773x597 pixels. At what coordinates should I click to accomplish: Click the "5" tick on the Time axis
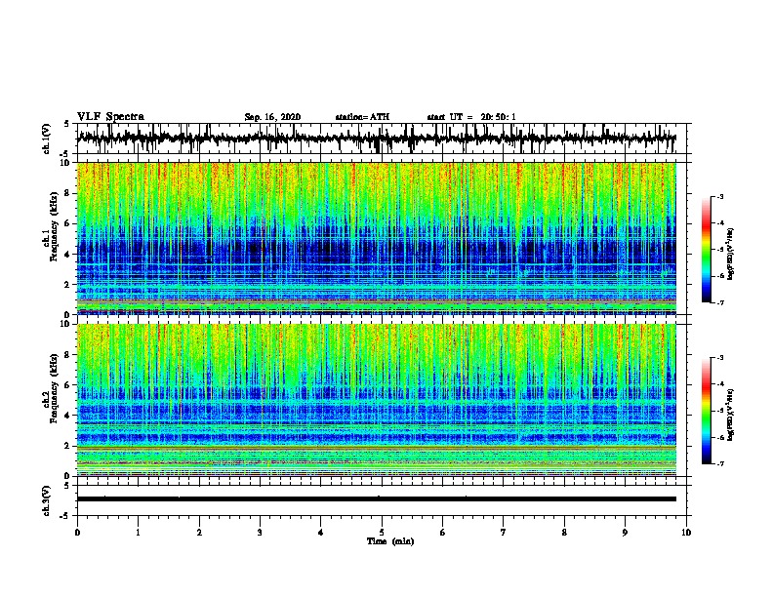(x=382, y=533)
